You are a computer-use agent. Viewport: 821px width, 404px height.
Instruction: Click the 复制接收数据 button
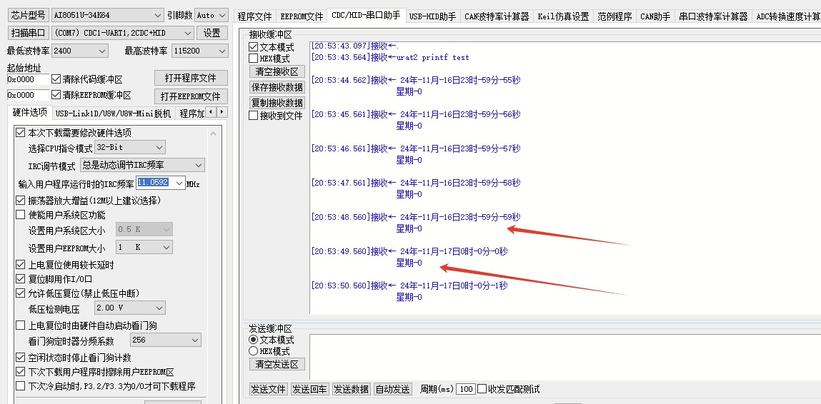point(277,103)
